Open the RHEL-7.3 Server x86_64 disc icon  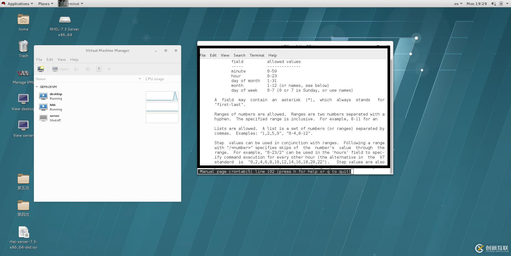point(65,20)
